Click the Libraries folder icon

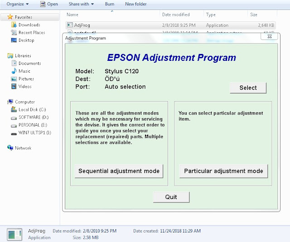10,55
